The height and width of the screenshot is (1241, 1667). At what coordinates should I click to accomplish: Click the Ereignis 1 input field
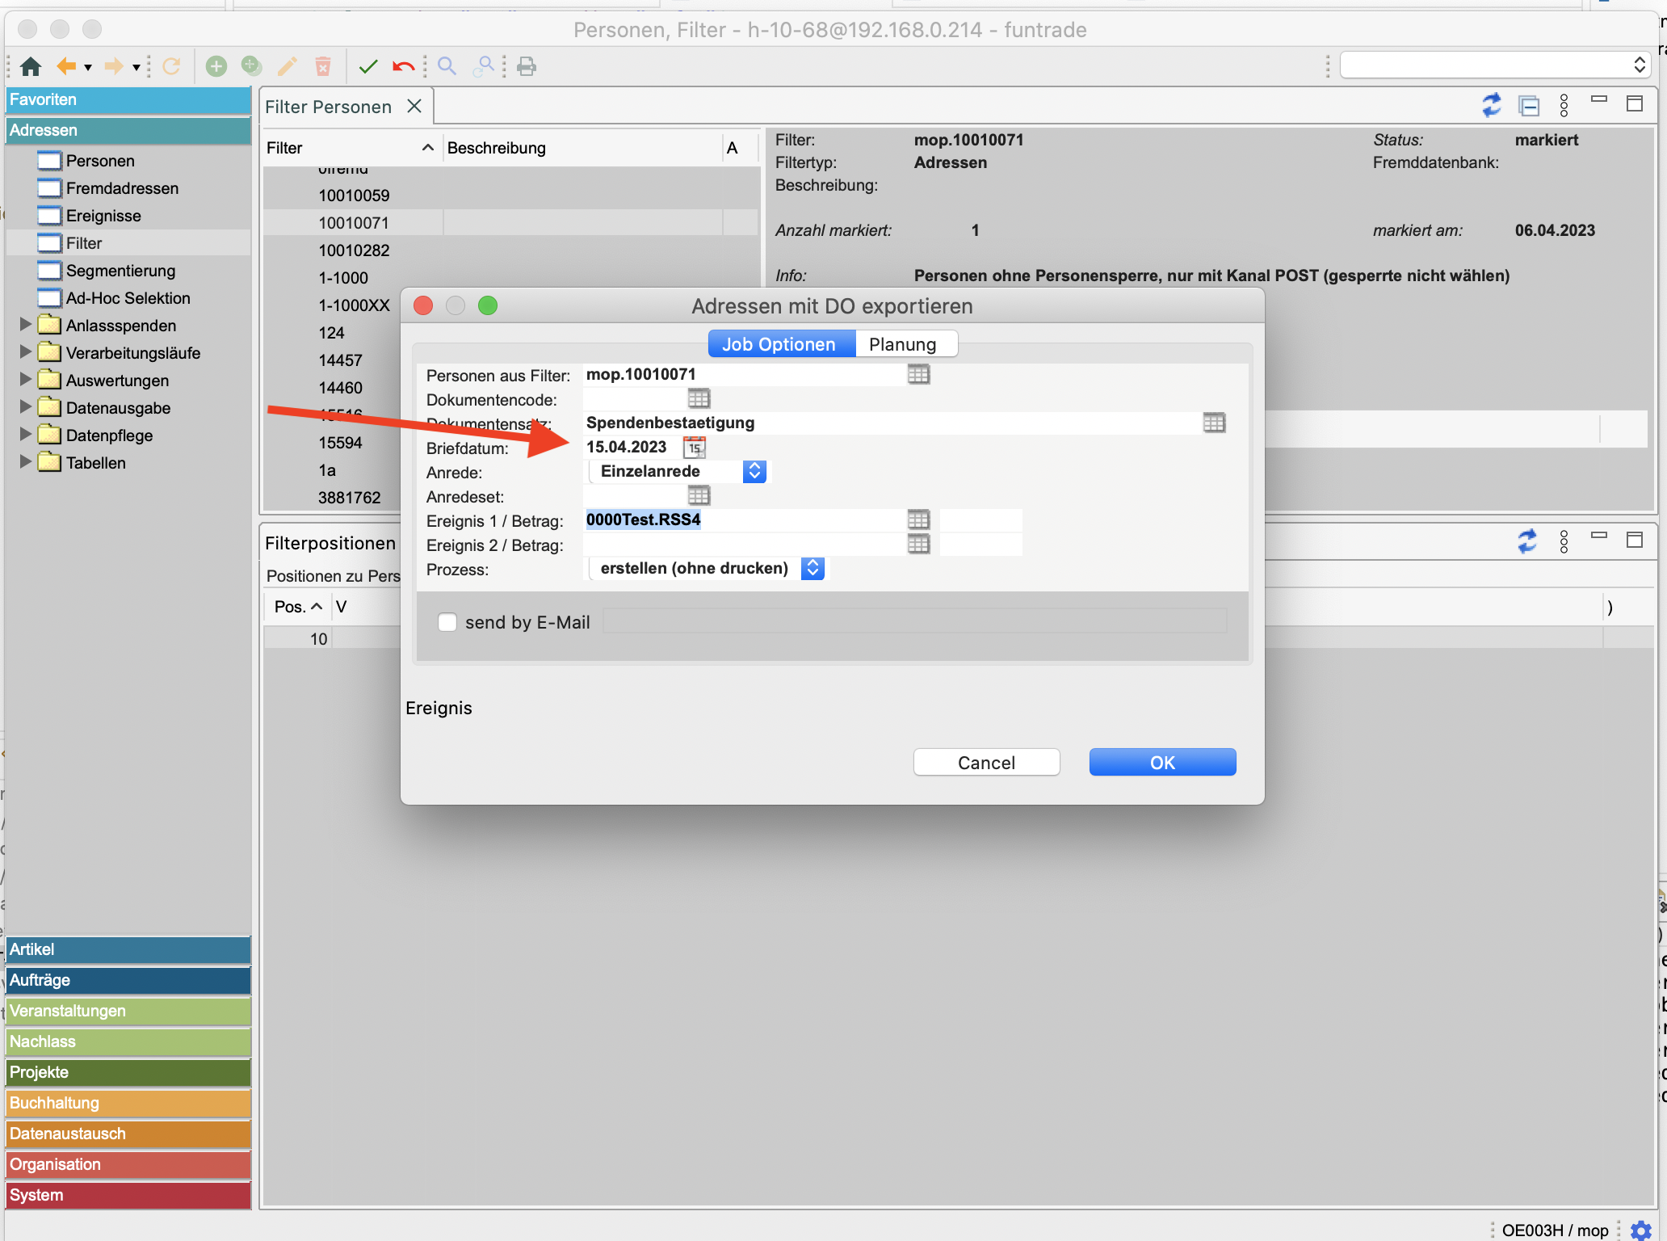[x=743, y=520]
